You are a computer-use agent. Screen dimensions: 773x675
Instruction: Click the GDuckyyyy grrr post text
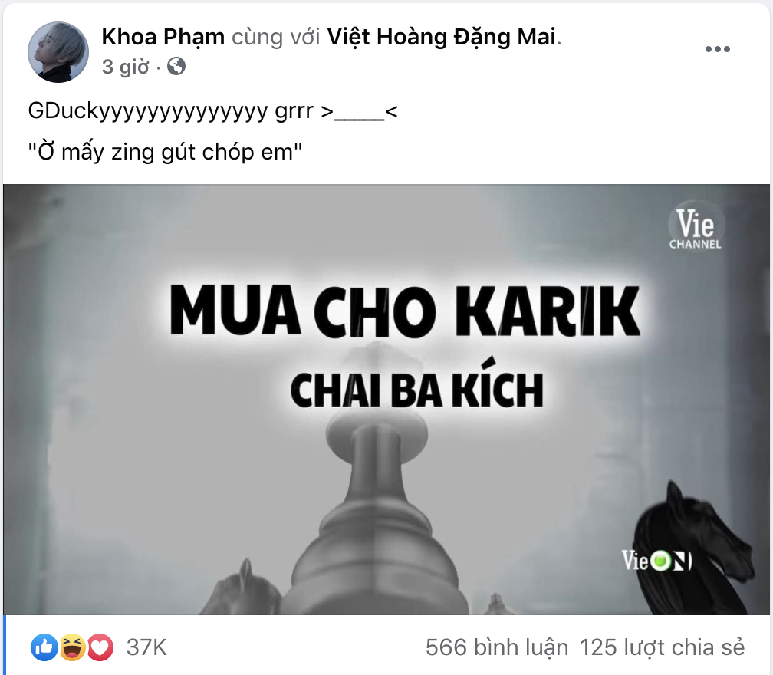coord(212,110)
